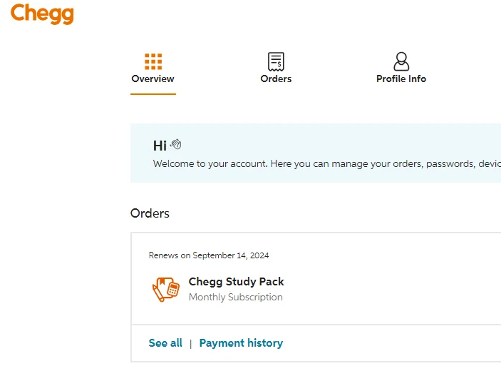Click the light blue welcome banner background

tap(316, 153)
